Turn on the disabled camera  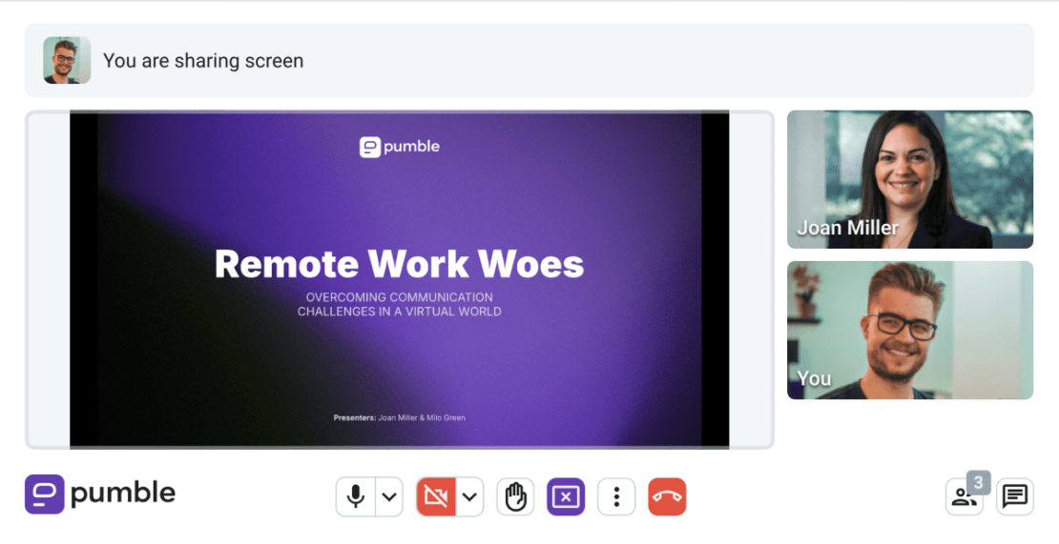click(436, 496)
